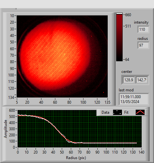Click the second center coordinate field 142.7
This screenshot has width=154, height=163.
tap(142, 80)
